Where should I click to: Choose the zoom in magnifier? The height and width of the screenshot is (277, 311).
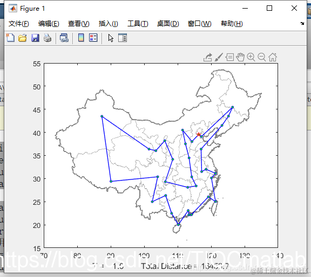251,57
